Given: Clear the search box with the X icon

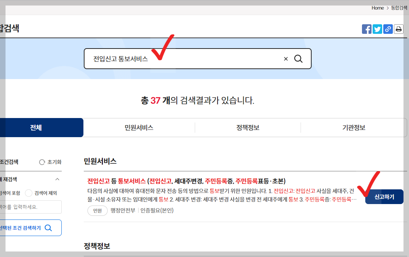Looking at the screenshot, I should 286,58.
